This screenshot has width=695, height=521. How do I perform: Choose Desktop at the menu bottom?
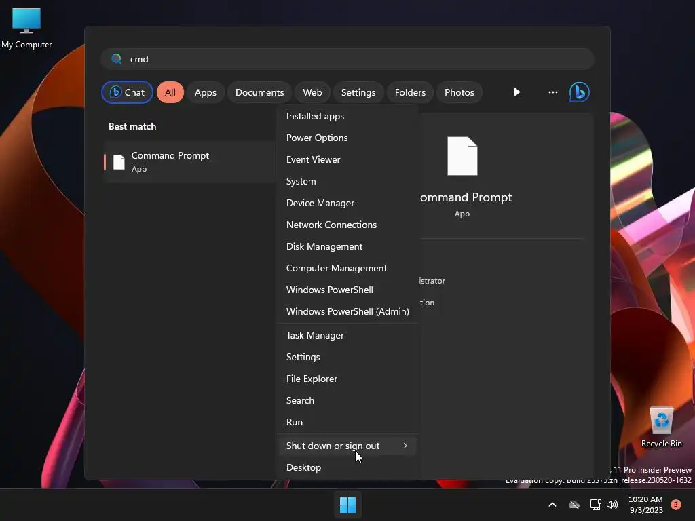click(x=347, y=468)
